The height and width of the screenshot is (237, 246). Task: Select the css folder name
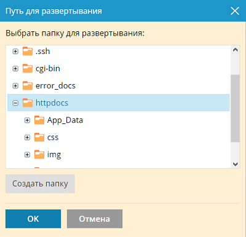point(53,138)
